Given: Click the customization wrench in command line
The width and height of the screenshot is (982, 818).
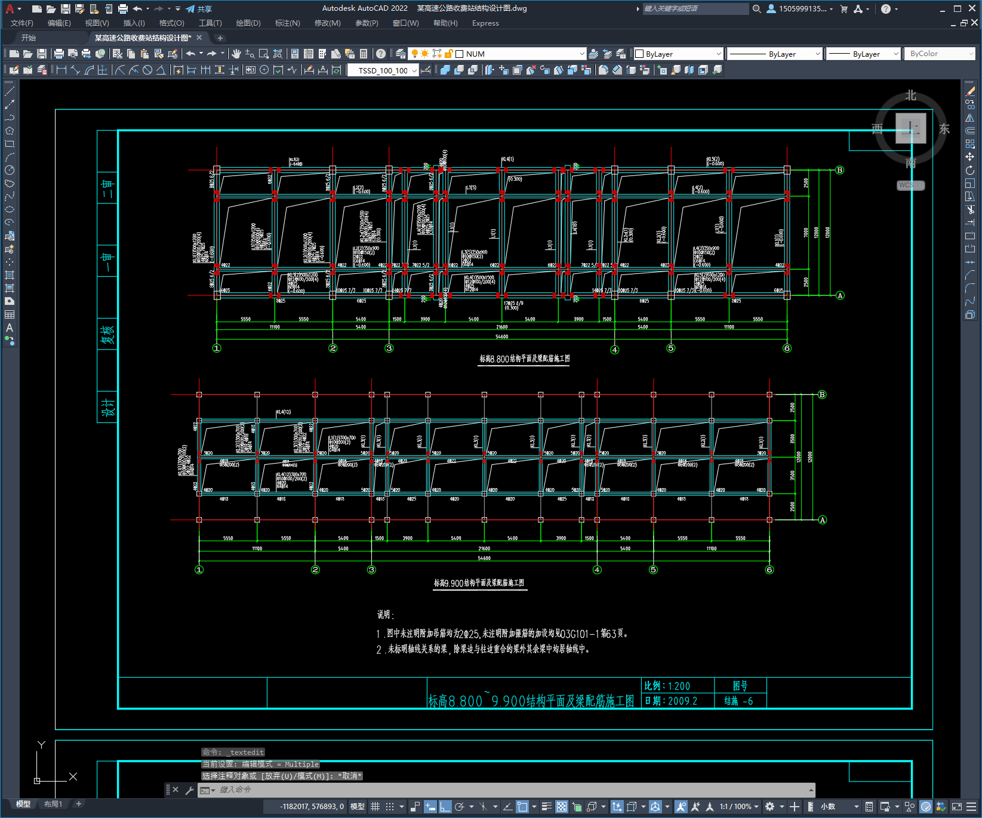Looking at the screenshot, I should tap(190, 790).
